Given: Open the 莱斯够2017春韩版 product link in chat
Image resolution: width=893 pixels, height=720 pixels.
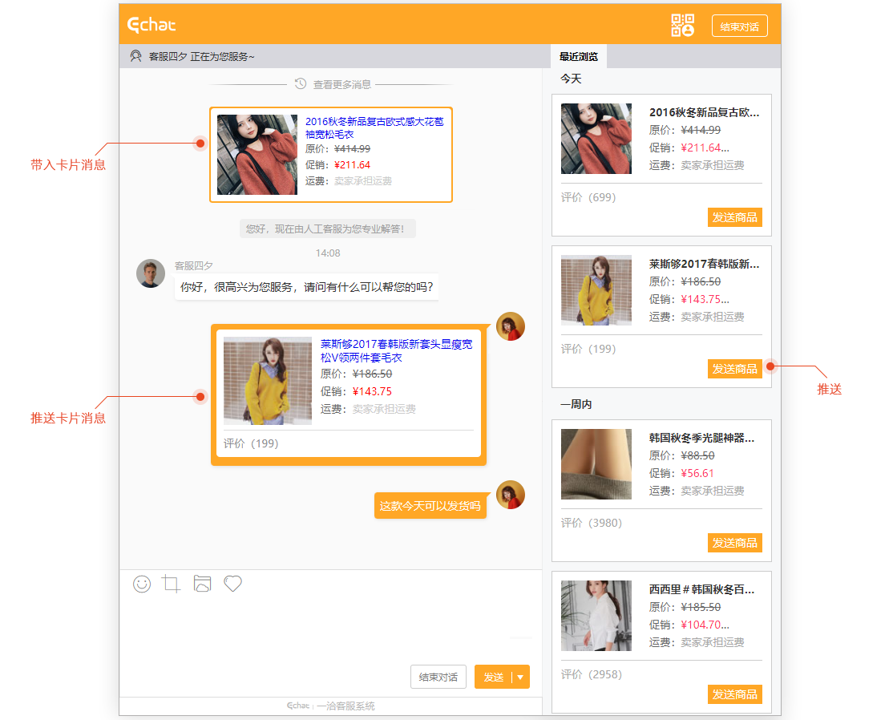Looking at the screenshot, I should click(396, 350).
